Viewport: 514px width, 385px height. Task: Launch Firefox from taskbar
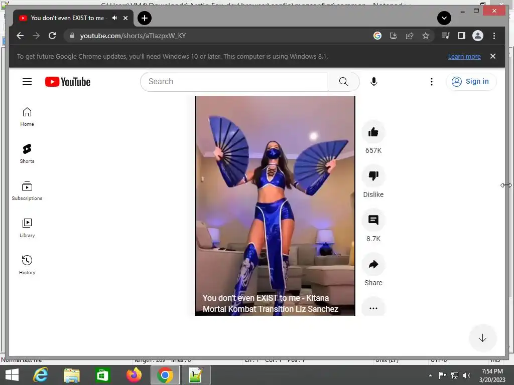[x=134, y=375]
